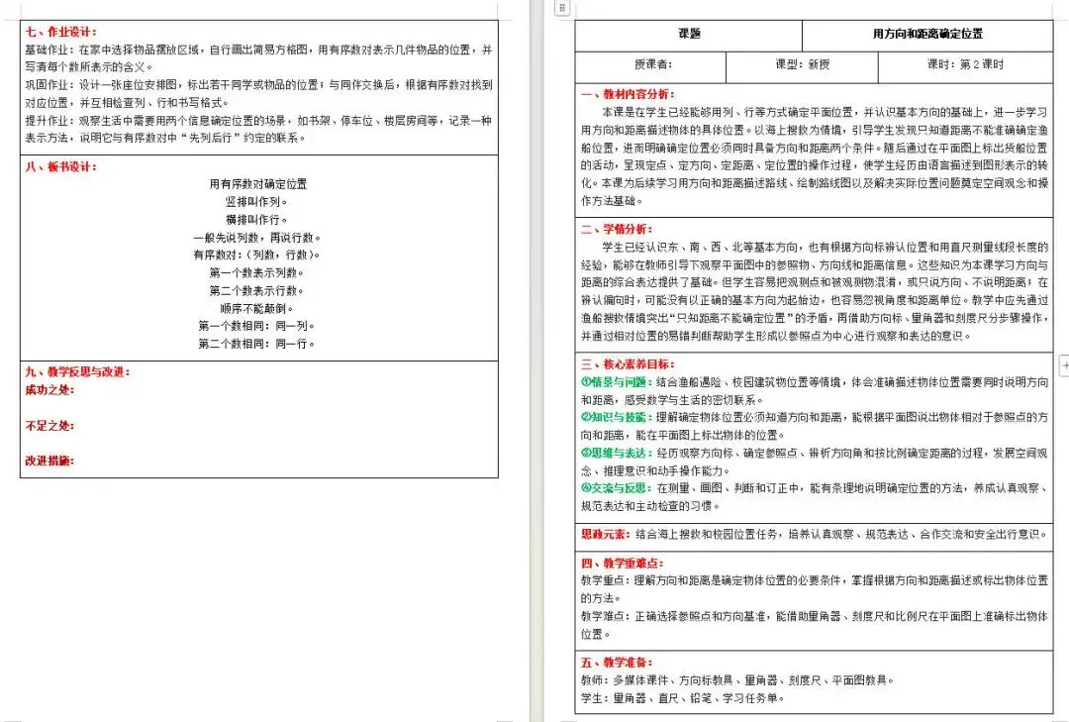Click the 课题 table header cell

coord(689,34)
